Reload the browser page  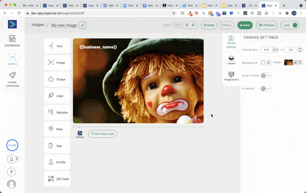click(19, 13)
